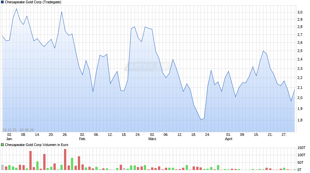The height and width of the screenshot is (173, 310).
Task: Click the 50T volume axis label
Action: pos(300,162)
